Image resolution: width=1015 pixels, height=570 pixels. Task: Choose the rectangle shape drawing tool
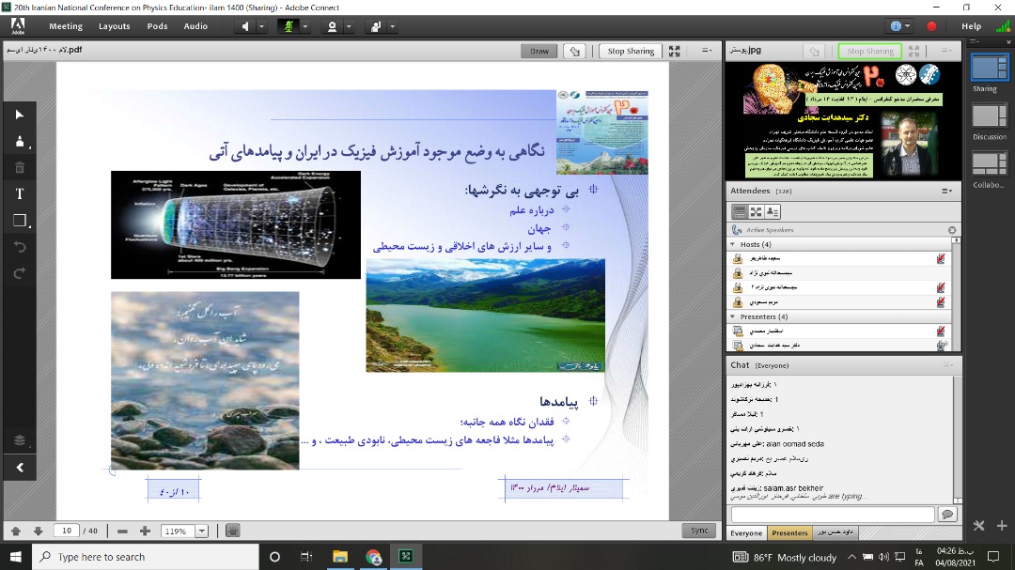pyautogui.click(x=20, y=221)
